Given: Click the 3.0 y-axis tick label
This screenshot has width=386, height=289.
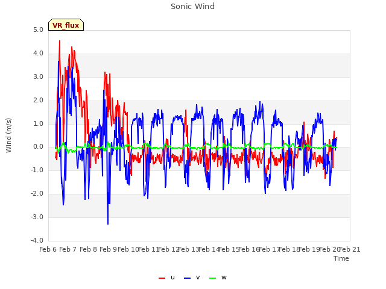Looking at the screenshot, I should (x=38, y=76).
